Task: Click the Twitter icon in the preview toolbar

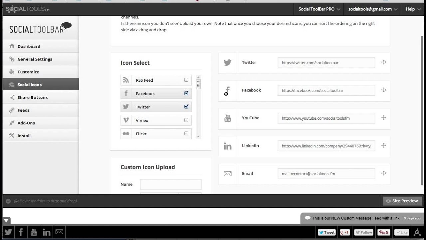Action: coord(8,232)
